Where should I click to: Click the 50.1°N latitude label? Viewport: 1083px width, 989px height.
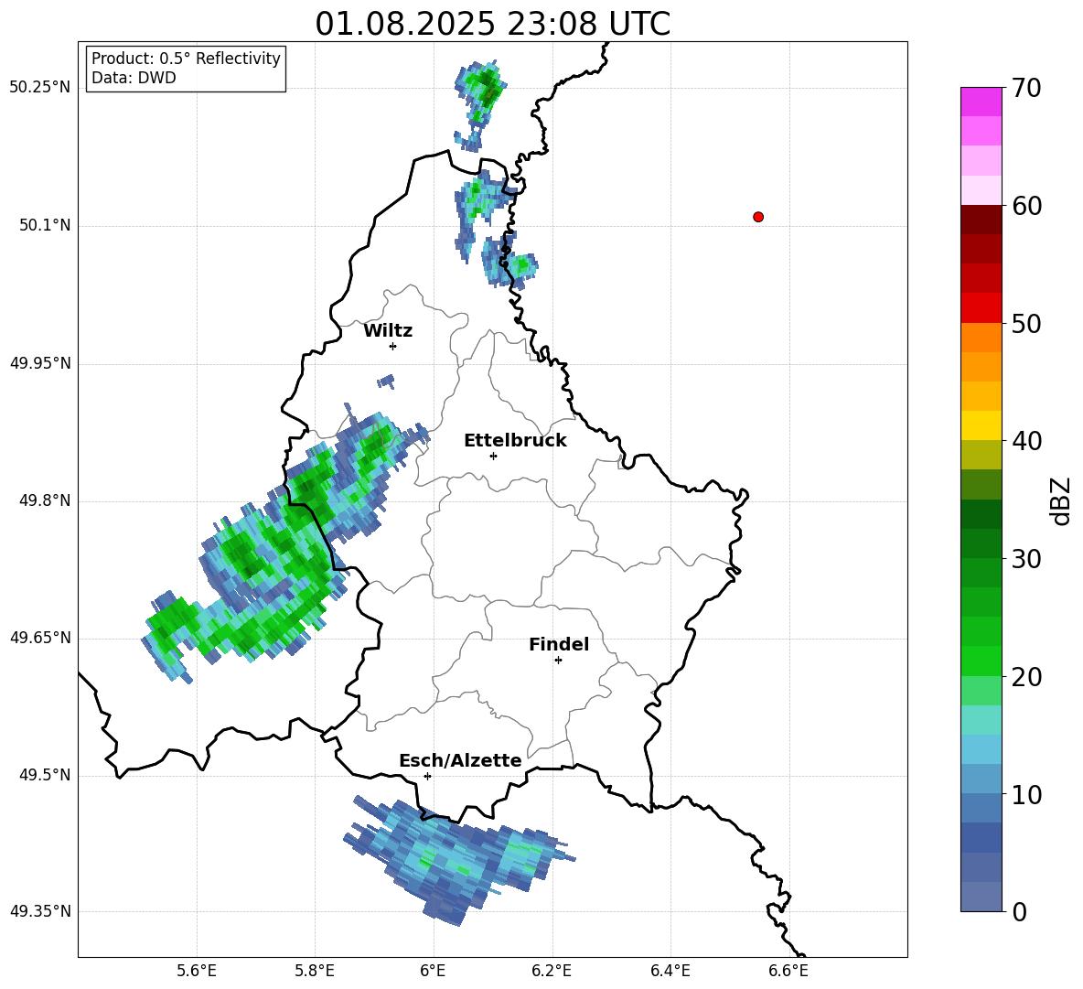point(46,225)
